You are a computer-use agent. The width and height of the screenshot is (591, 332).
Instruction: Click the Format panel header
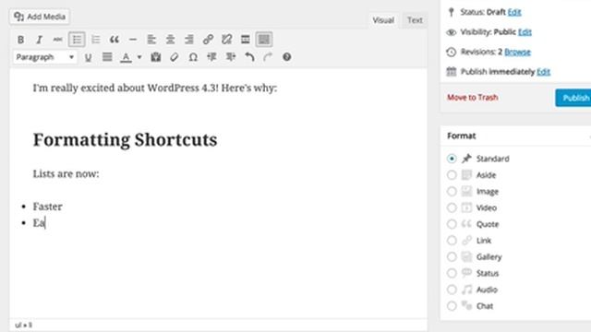click(x=515, y=136)
